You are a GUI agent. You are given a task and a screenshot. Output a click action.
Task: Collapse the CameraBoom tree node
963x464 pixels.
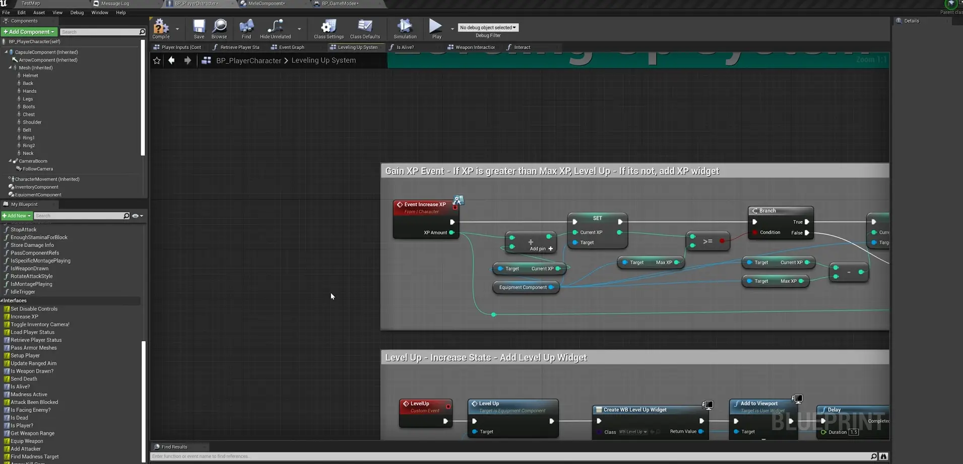(10, 161)
